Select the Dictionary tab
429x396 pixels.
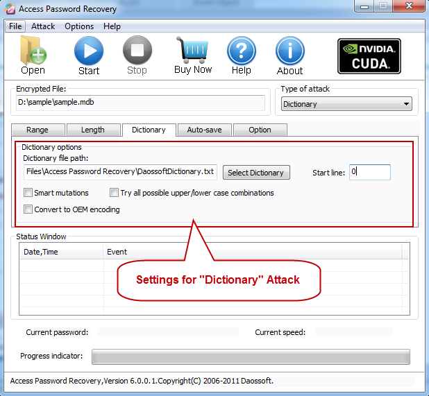pos(149,130)
